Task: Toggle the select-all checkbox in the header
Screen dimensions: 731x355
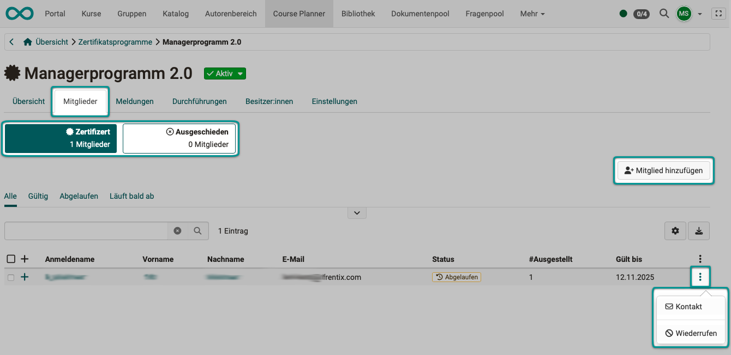Action: point(11,259)
